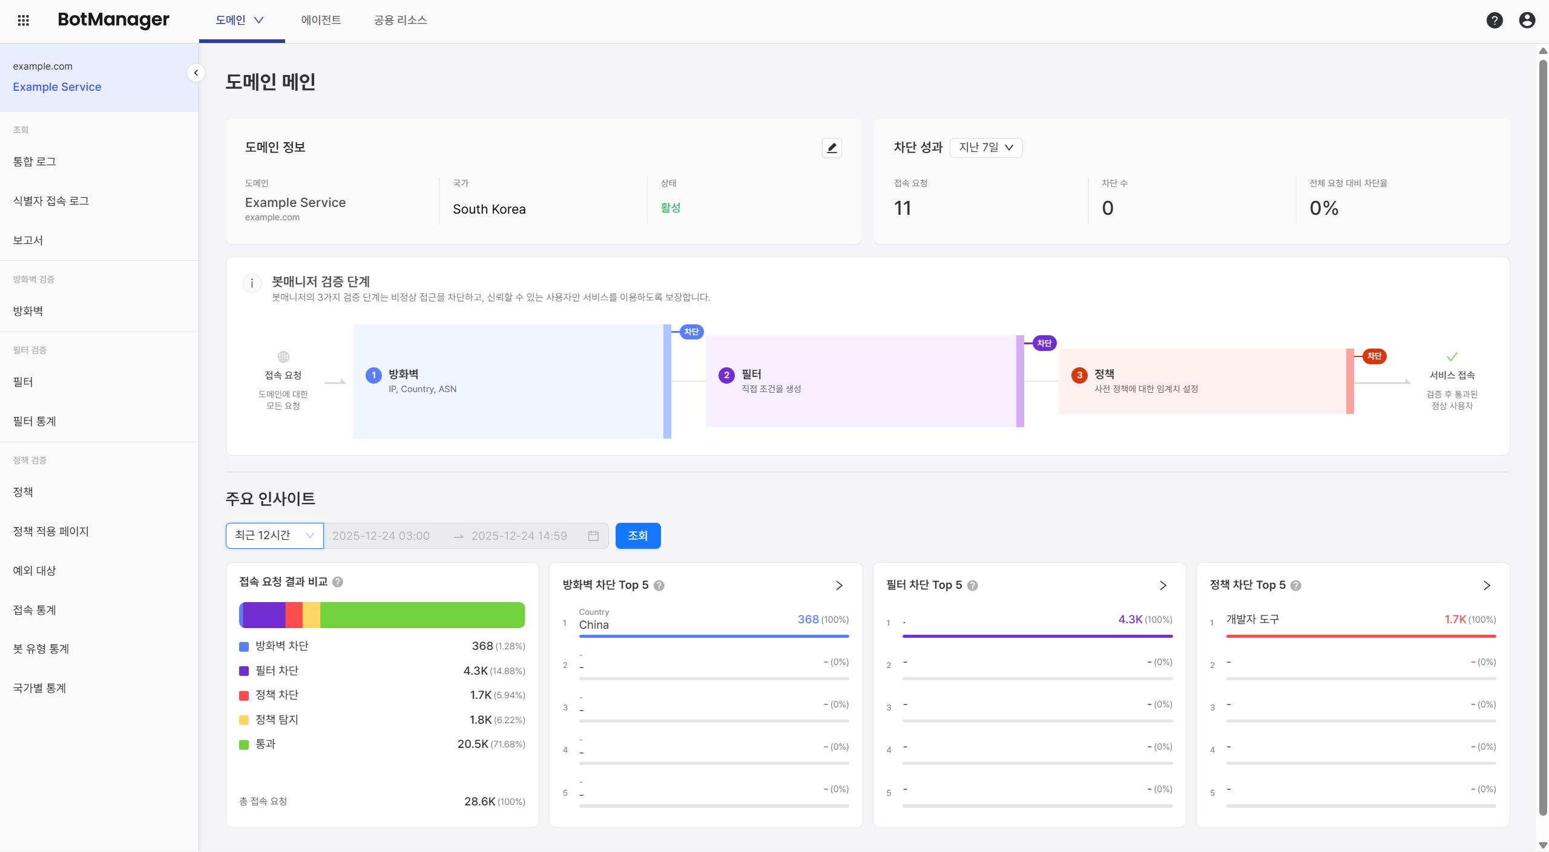Open the app grid launcher icon
Viewport: 1549px width, 852px height.
click(24, 20)
